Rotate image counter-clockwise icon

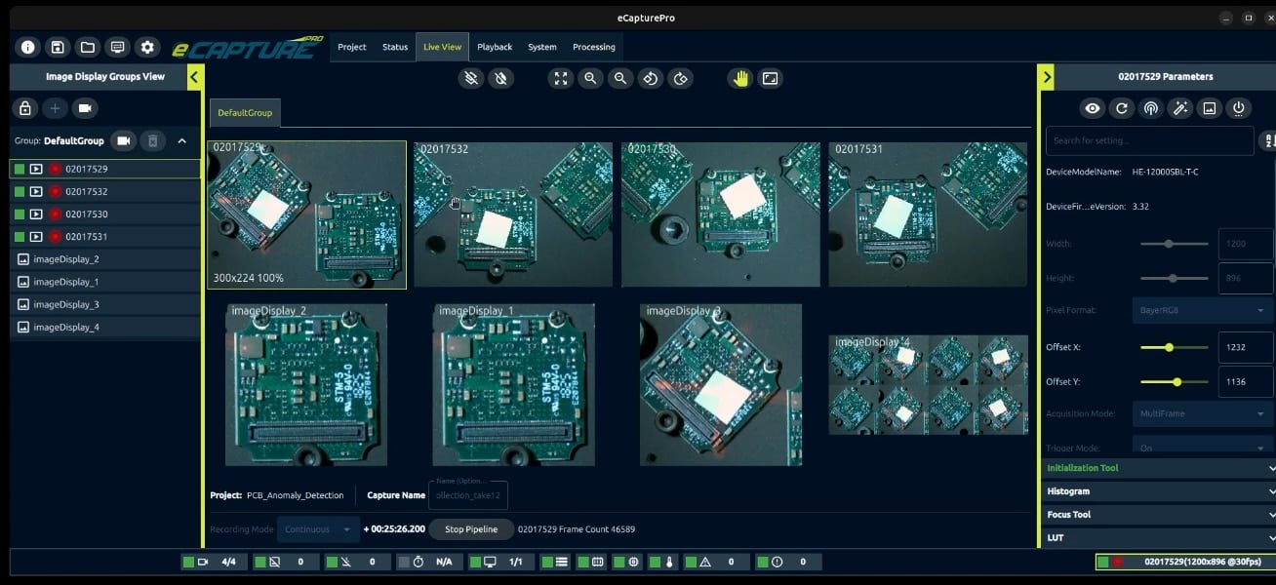click(x=651, y=79)
